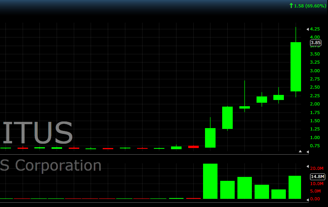Image resolution: width=328 pixels, height=207 pixels.
Task: Click the volume-axis top arrow above 20.0M
Action: 308,166
